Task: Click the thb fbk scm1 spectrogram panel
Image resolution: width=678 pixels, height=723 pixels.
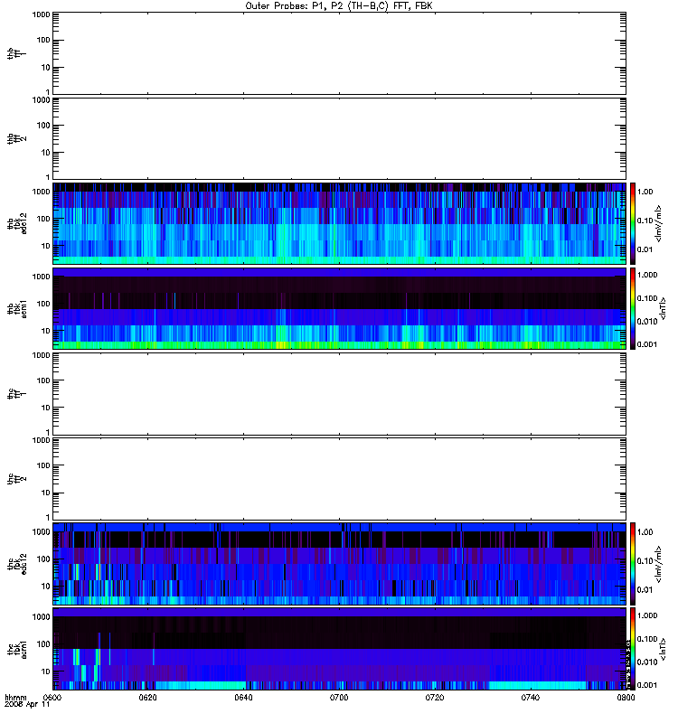Action: (339, 308)
